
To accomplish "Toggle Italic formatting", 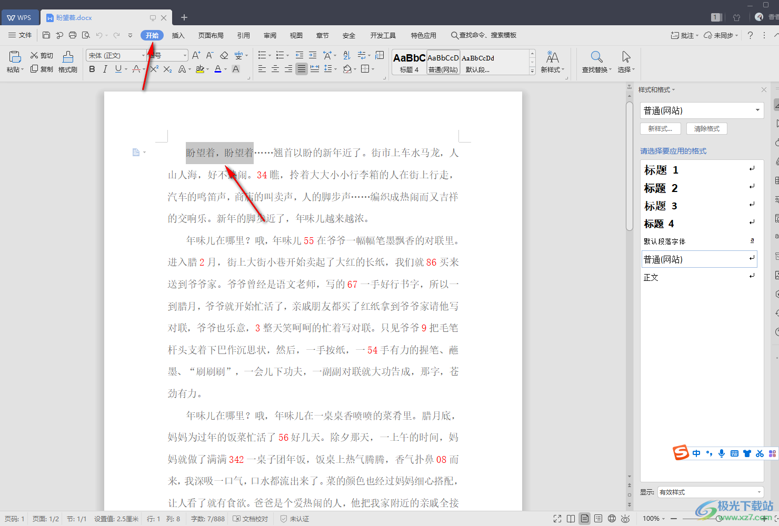I will (105, 69).
